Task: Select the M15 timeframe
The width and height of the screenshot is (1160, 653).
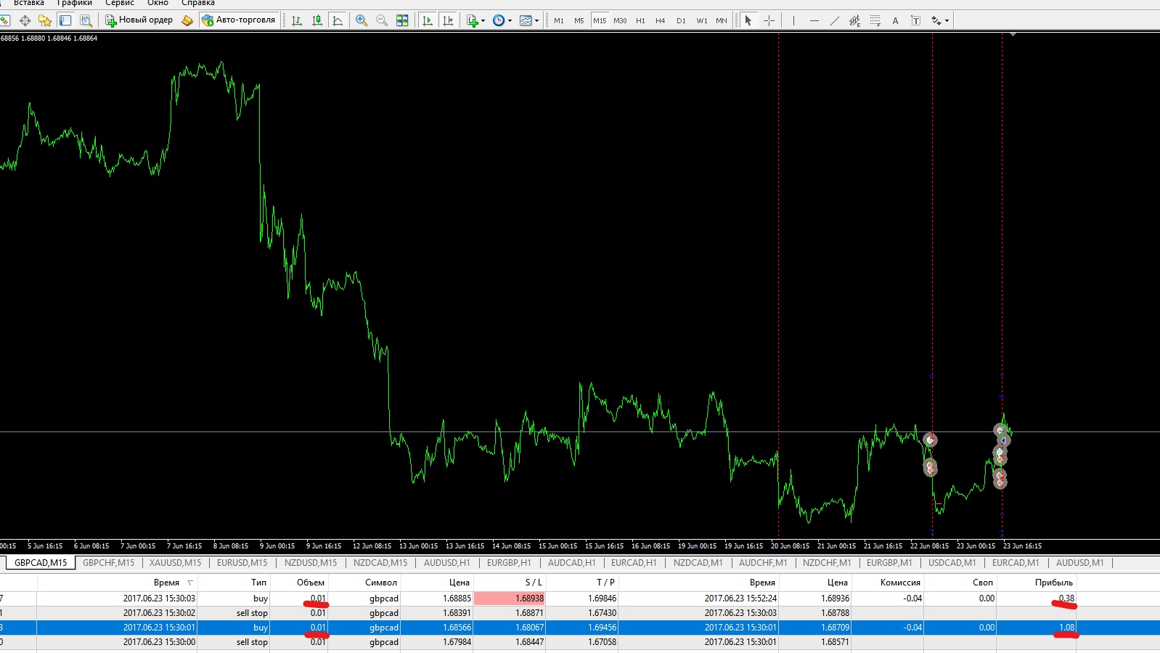Action: click(x=600, y=20)
